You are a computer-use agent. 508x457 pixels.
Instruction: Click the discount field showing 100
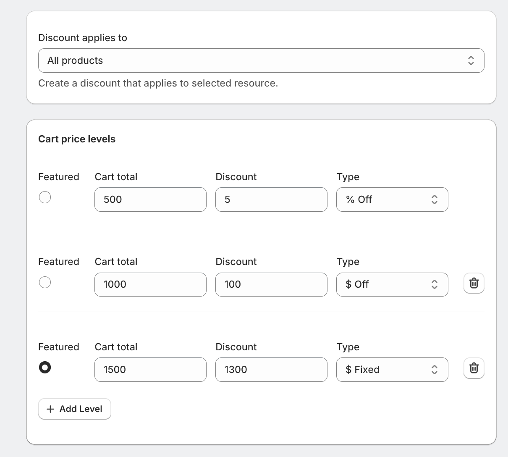pos(271,284)
